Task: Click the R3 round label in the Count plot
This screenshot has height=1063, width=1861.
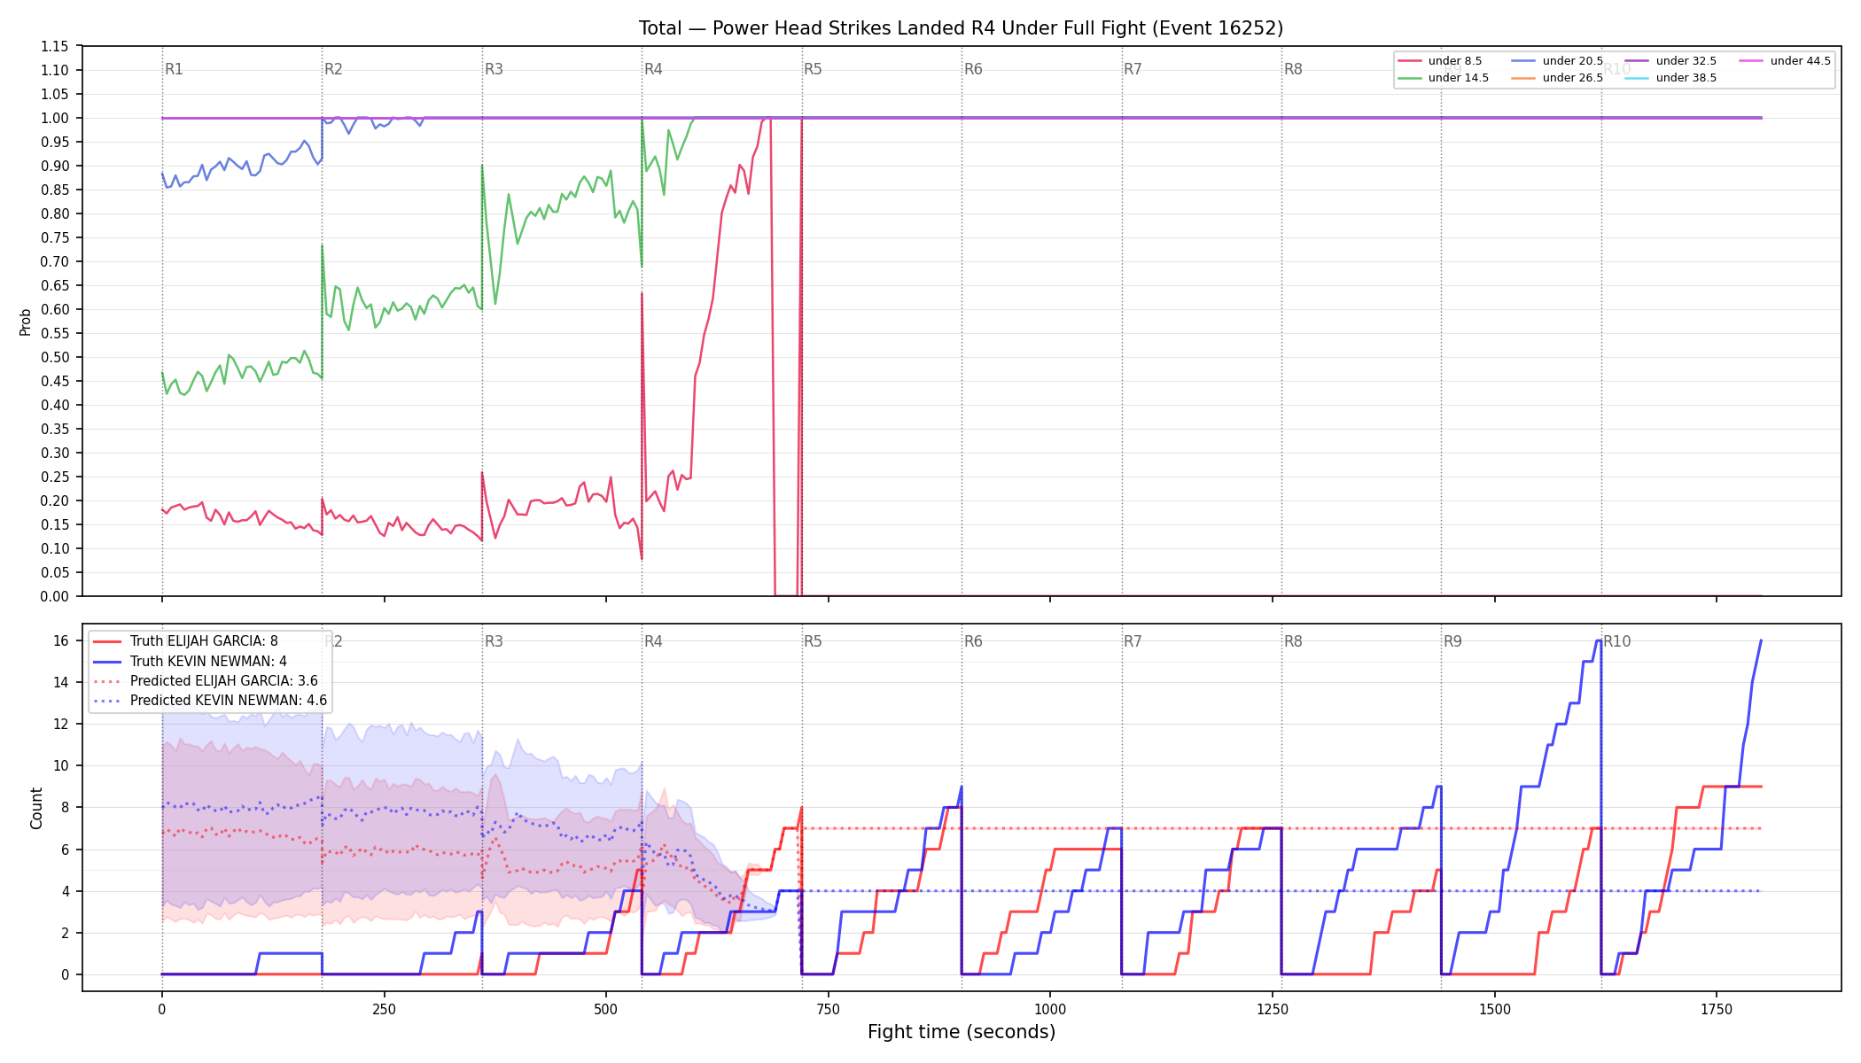Action: pos(494,641)
